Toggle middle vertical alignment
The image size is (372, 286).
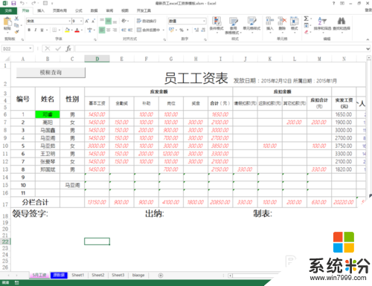[109, 21]
